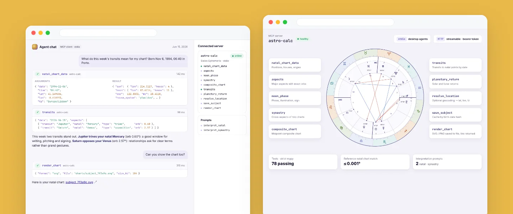This screenshot has height=214, width=513.
Task: Open the subject_7f3a9c.svg chart link
Action: (79, 182)
